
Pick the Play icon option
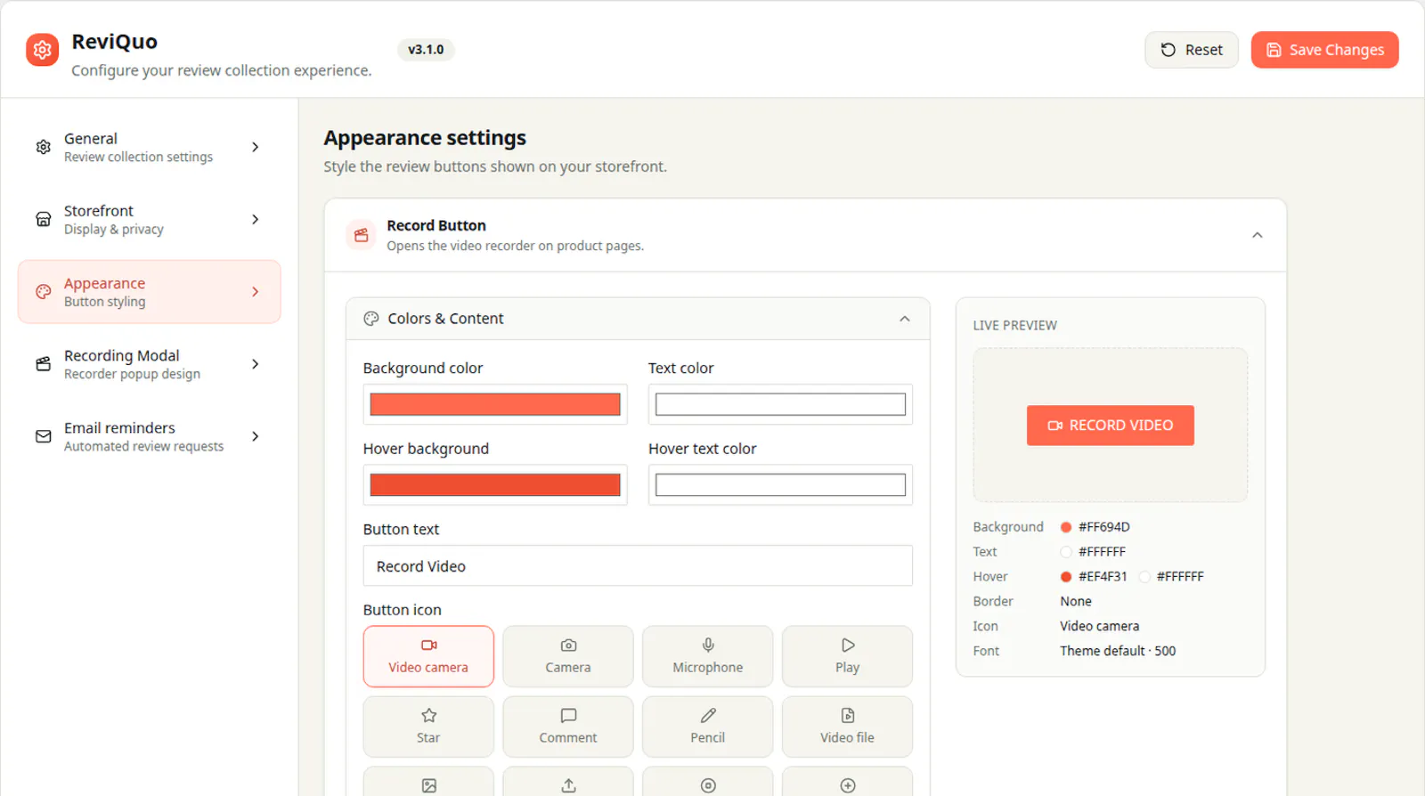[847, 656]
